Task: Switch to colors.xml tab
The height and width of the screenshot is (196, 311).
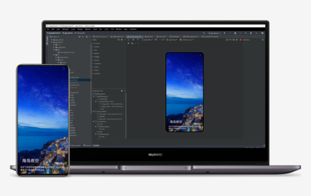Action: tap(161, 36)
